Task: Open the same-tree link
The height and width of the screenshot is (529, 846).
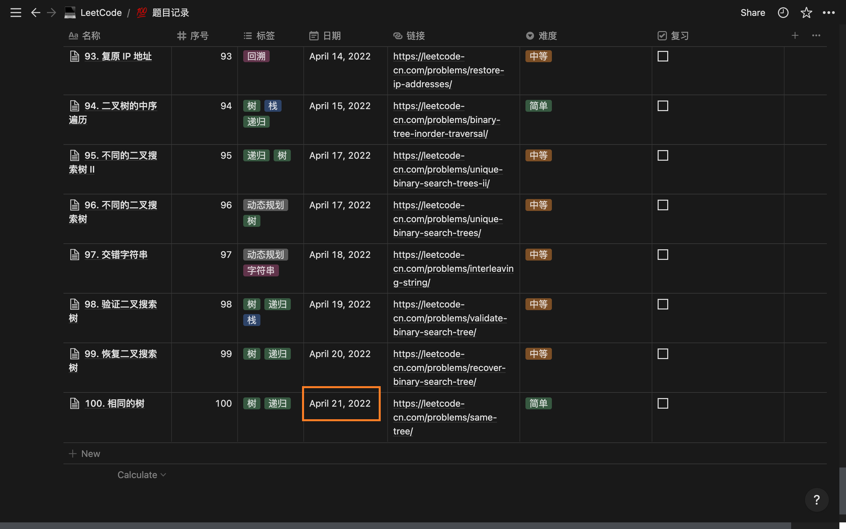Action: click(445, 417)
